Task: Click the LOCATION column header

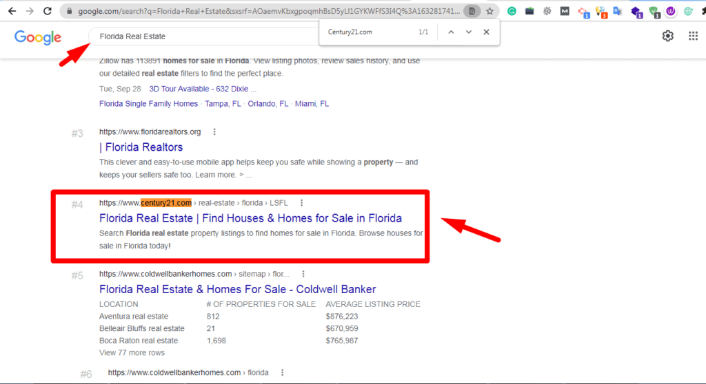Action: point(119,304)
